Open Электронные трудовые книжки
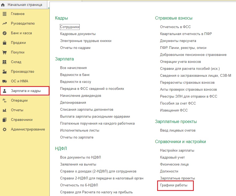This screenshot has height=196, width=236. pos(86,41)
